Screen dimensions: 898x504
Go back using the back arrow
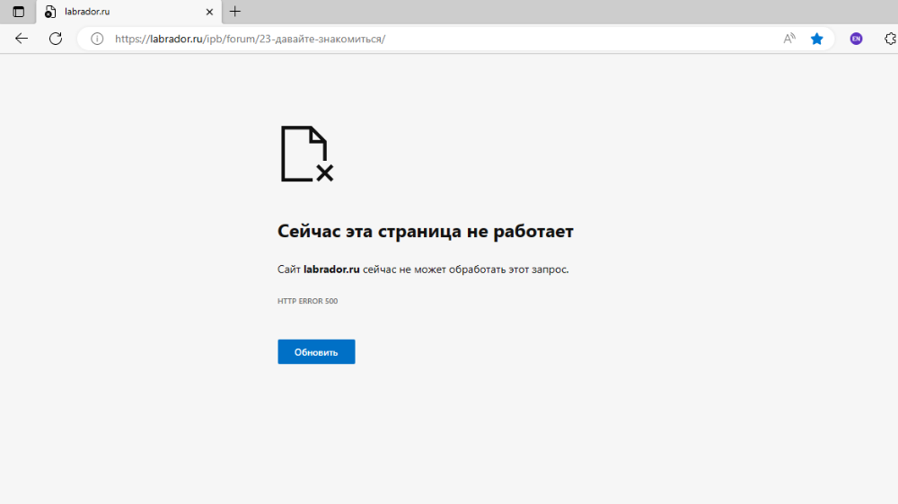(x=22, y=39)
